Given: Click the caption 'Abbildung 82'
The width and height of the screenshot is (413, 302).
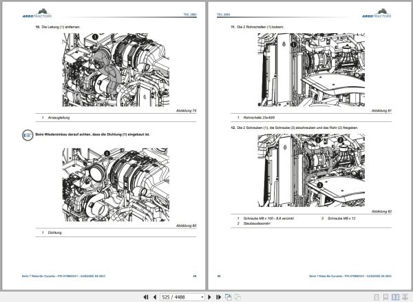Looking at the screenshot, I should 381,212.
